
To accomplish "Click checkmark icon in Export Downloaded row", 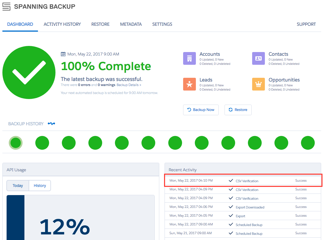I will click(231, 207).
